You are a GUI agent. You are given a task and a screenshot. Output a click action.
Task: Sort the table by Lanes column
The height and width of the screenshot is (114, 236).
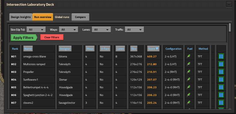(x=120, y=49)
